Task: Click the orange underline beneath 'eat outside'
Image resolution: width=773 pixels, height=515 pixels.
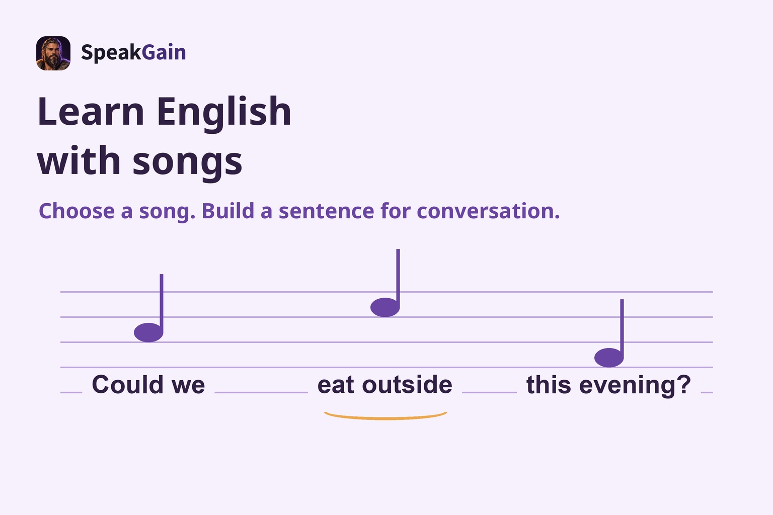Action: [385, 415]
